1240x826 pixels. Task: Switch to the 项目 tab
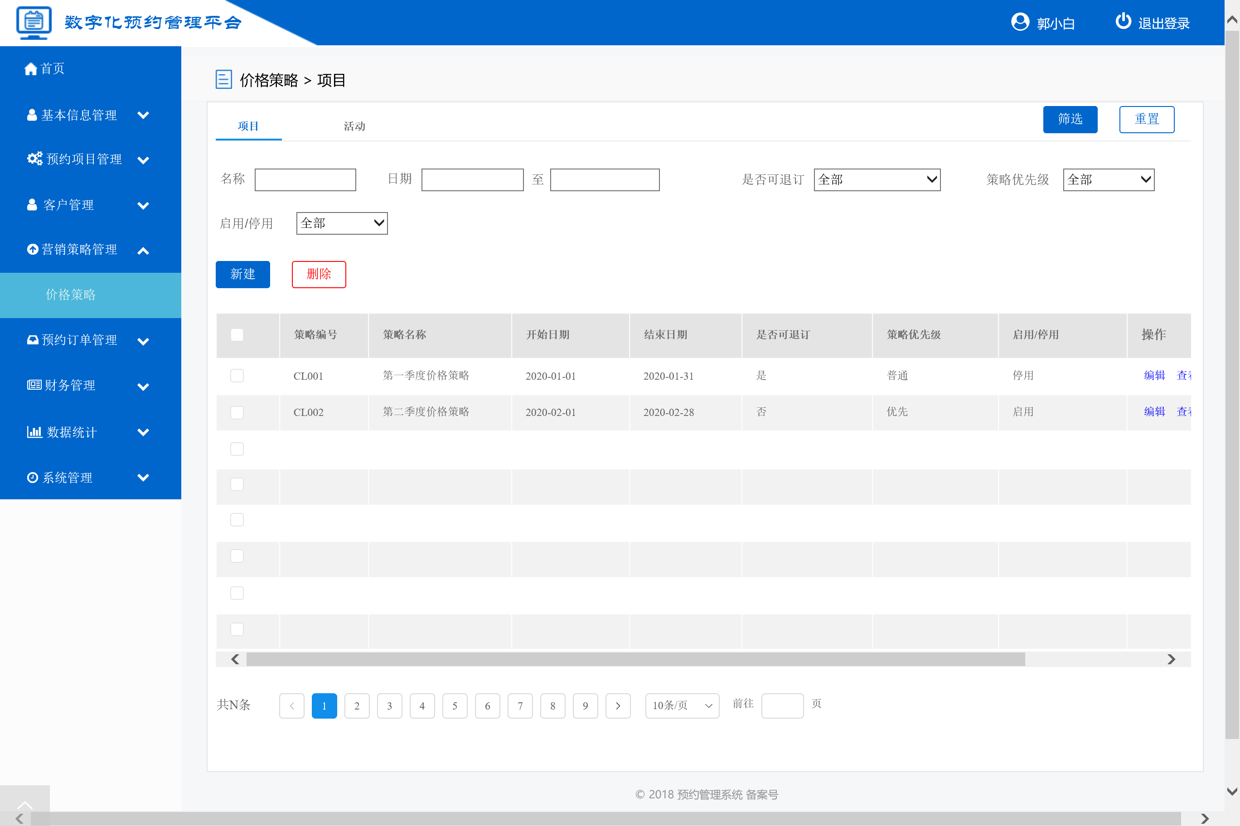click(248, 126)
